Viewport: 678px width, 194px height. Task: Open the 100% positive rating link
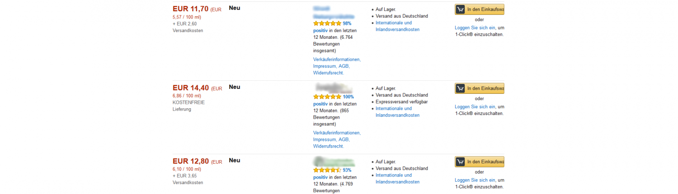[x=348, y=97]
